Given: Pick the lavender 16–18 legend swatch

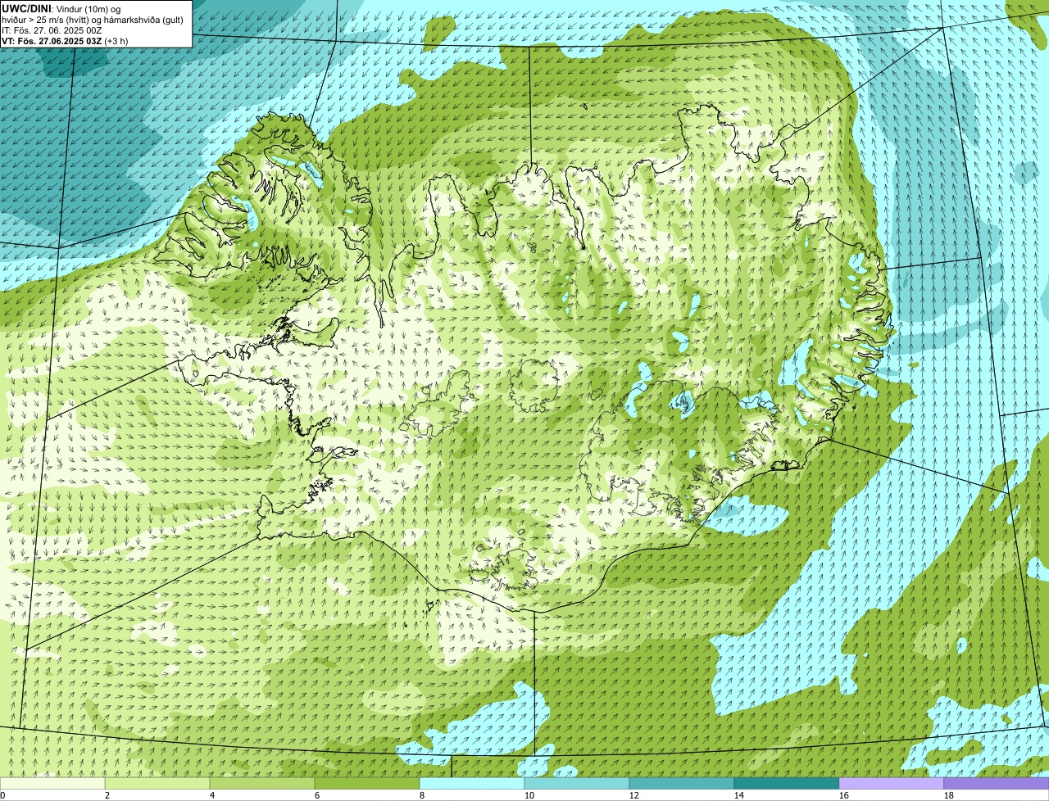Looking at the screenshot, I should point(892,784).
